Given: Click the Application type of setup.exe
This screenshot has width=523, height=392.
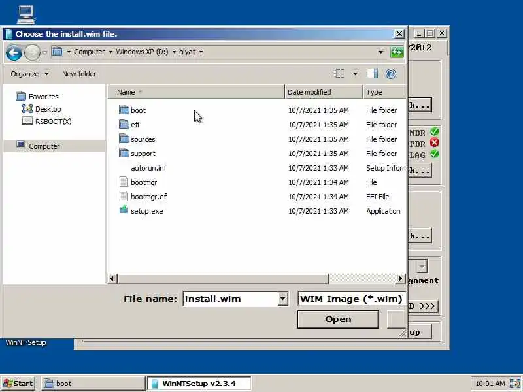Looking at the screenshot, I should coord(383,211).
